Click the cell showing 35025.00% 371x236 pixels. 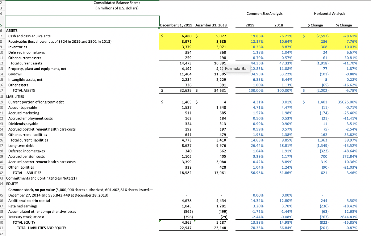coord(348,102)
